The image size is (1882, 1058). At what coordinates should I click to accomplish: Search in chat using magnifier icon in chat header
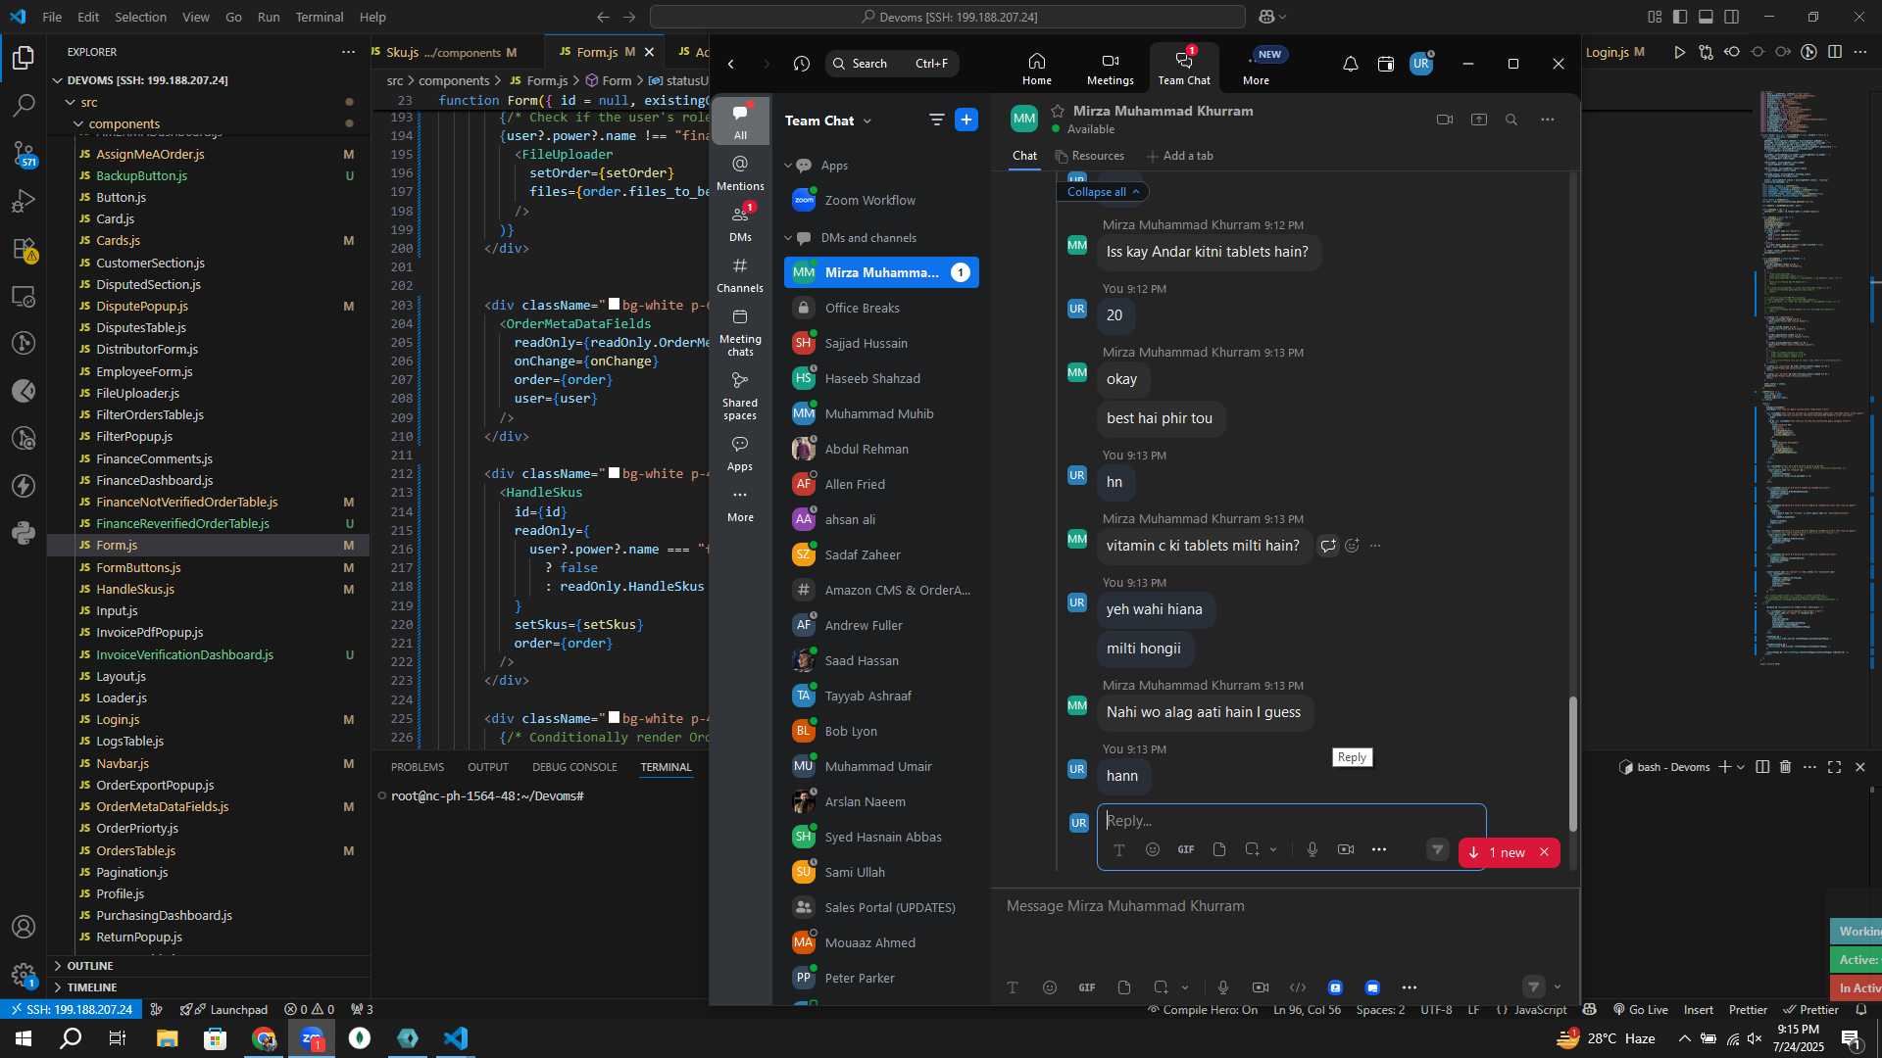point(1511,120)
